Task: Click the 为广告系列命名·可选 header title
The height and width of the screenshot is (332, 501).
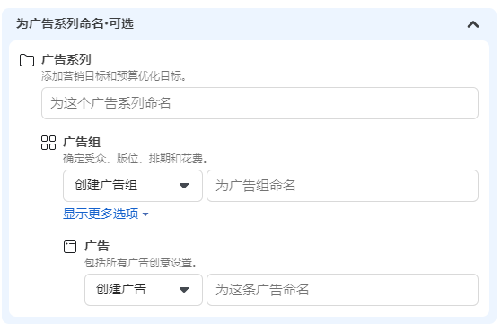Action: (75, 23)
